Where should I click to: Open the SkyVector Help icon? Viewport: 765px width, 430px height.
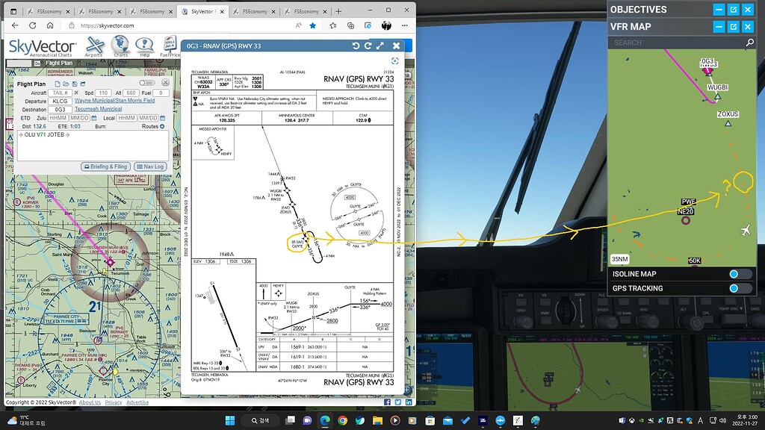(x=144, y=46)
